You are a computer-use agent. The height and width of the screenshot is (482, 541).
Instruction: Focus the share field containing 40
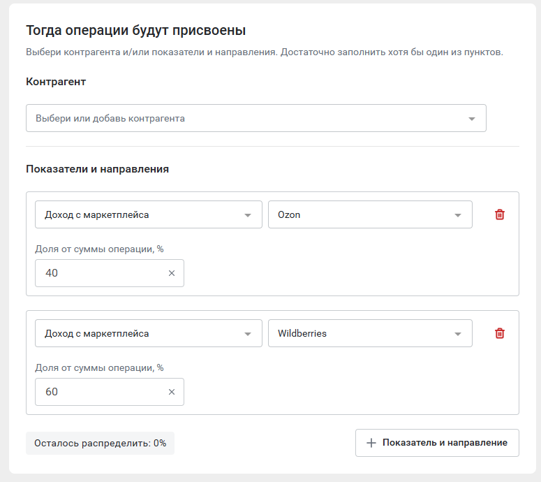pos(110,273)
